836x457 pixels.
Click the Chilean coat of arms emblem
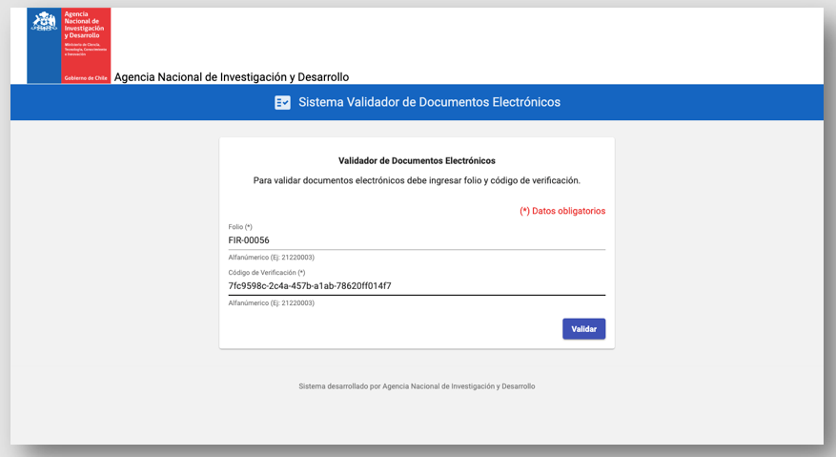point(44,21)
